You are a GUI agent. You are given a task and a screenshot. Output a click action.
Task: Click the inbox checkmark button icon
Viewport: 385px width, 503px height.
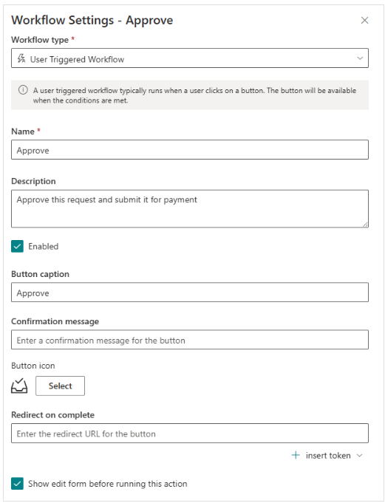click(19, 386)
